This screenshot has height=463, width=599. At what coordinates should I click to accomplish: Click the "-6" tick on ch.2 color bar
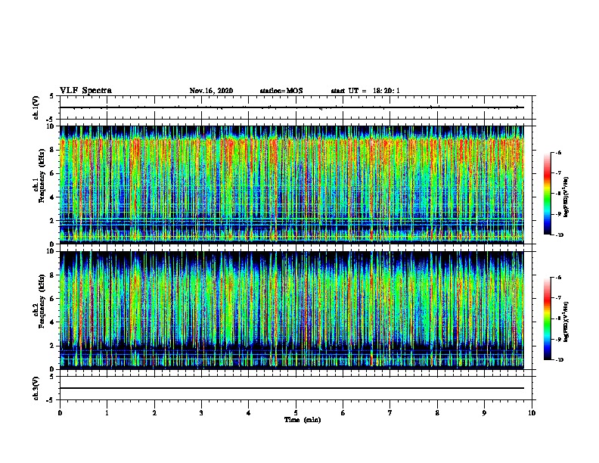point(558,278)
